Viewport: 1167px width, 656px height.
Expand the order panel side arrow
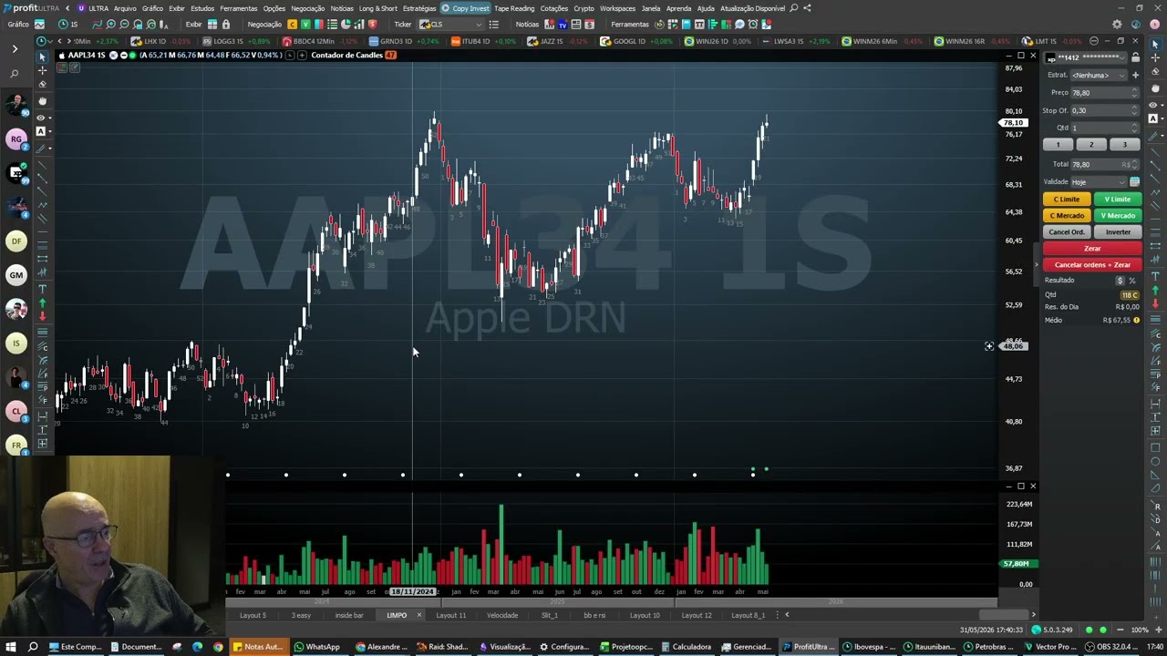click(1036, 265)
